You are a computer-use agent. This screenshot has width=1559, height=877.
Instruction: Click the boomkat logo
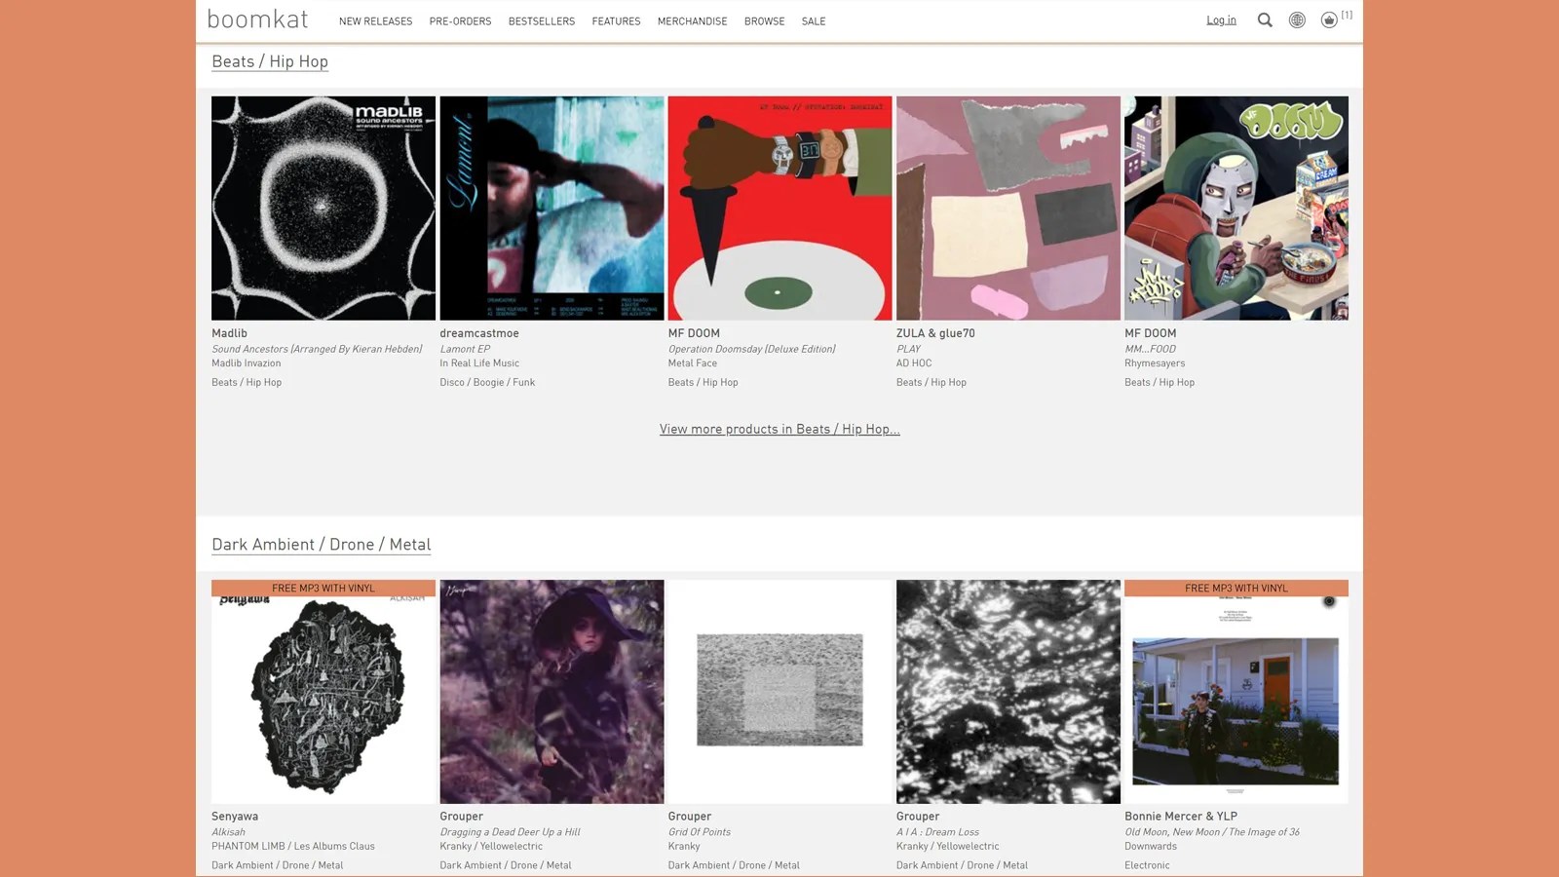pos(257,19)
